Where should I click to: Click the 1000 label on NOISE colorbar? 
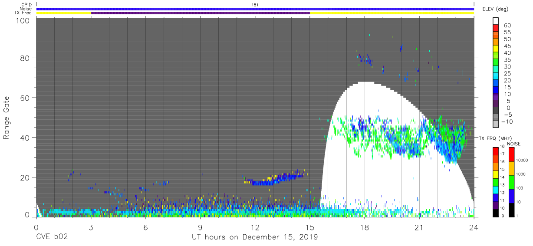[522, 174]
